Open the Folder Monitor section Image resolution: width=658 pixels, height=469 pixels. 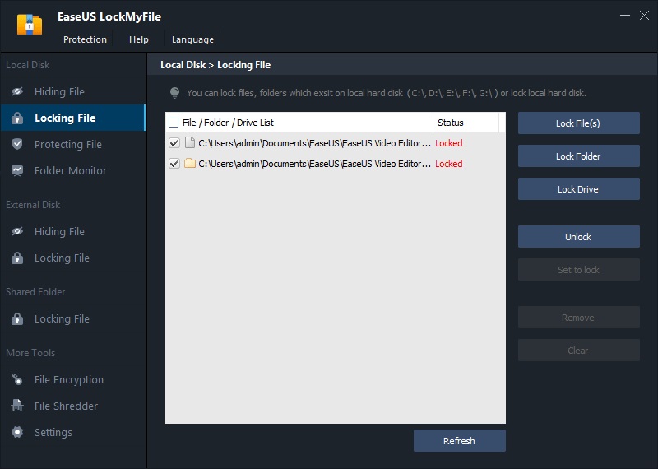(x=73, y=170)
